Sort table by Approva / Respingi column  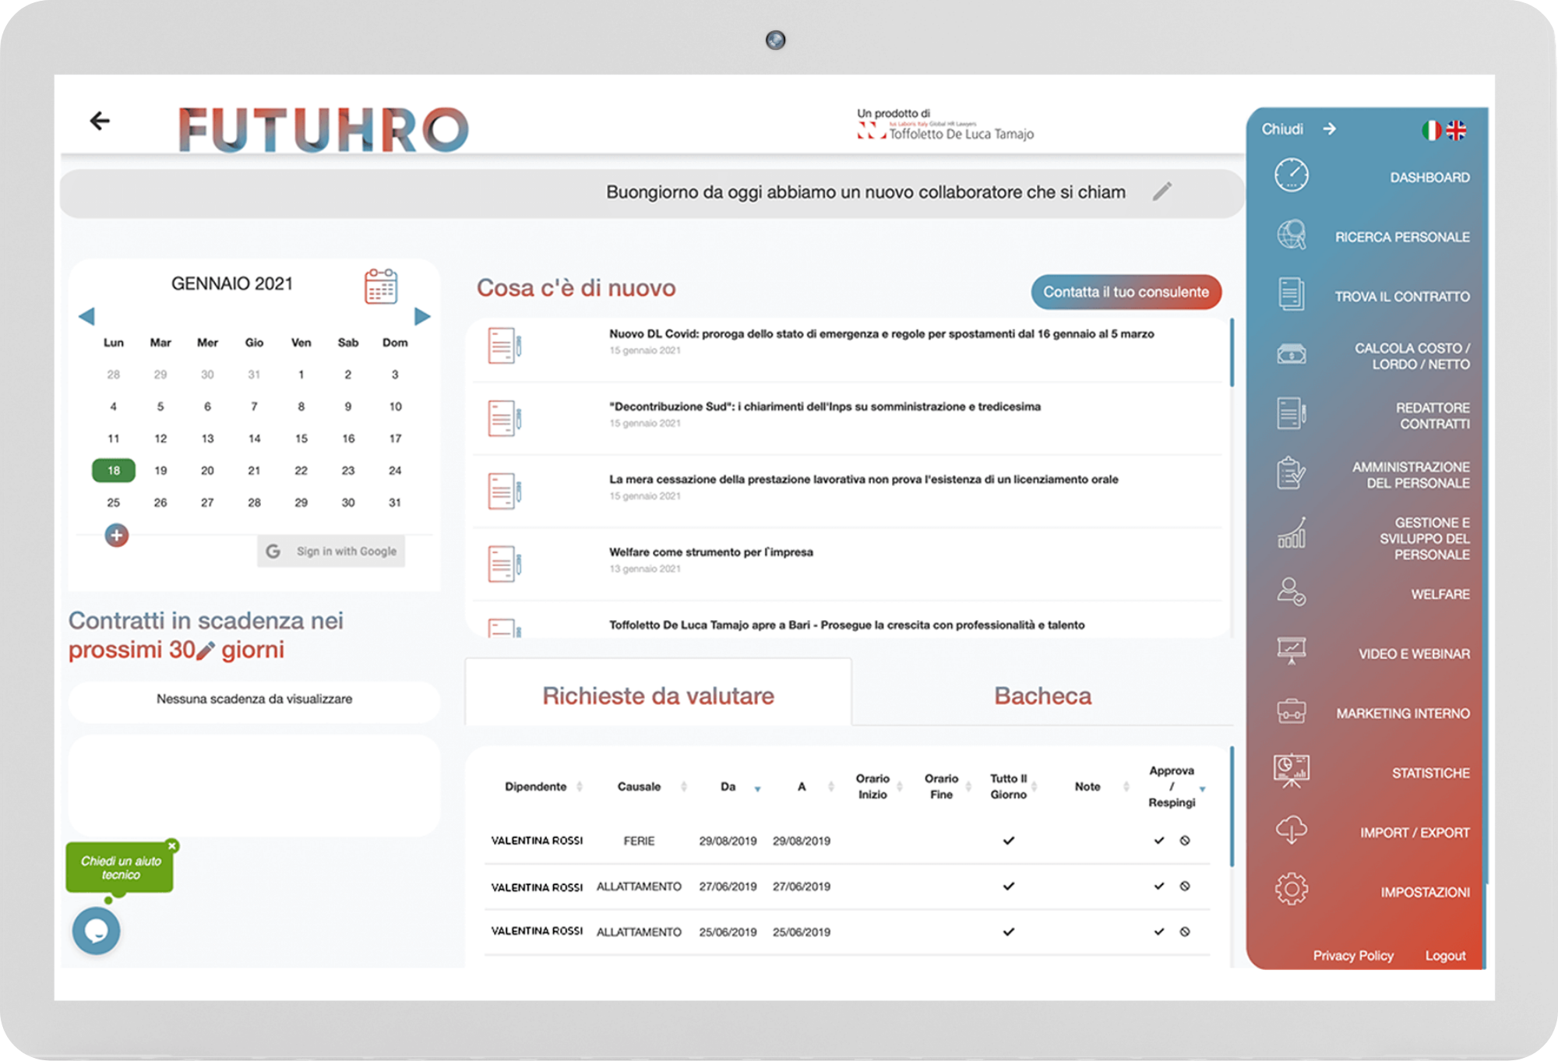pyautogui.click(x=1203, y=788)
